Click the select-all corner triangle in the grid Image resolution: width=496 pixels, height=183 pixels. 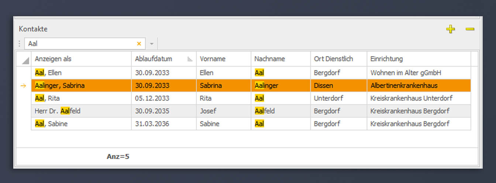[x=24, y=60]
